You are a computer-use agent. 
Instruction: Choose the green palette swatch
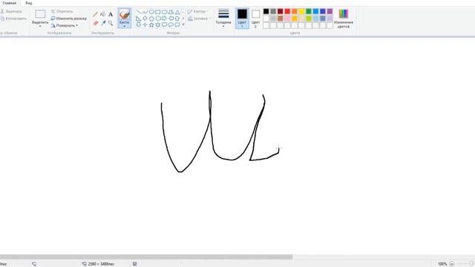(309, 12)
